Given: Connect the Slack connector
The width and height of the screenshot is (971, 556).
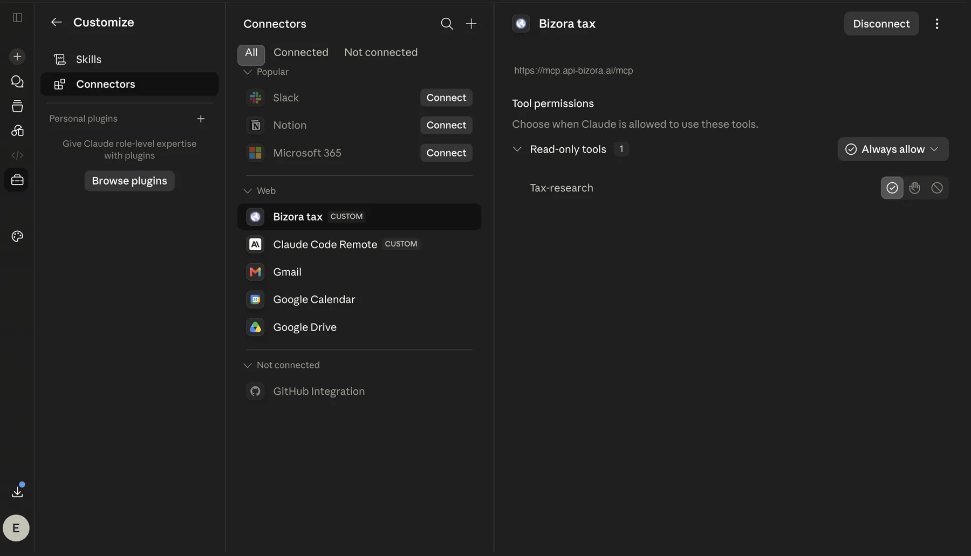Looking at the screenshot, I should pos(446,98).
